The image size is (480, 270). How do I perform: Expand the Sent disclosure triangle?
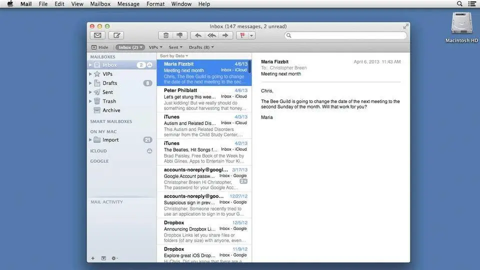pos(90,92)
